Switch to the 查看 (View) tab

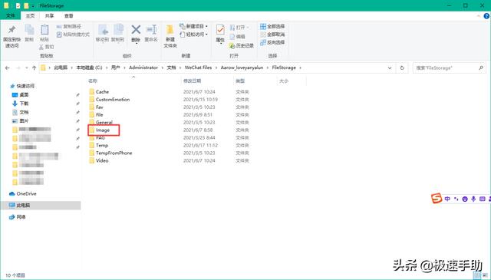(68, 15)
